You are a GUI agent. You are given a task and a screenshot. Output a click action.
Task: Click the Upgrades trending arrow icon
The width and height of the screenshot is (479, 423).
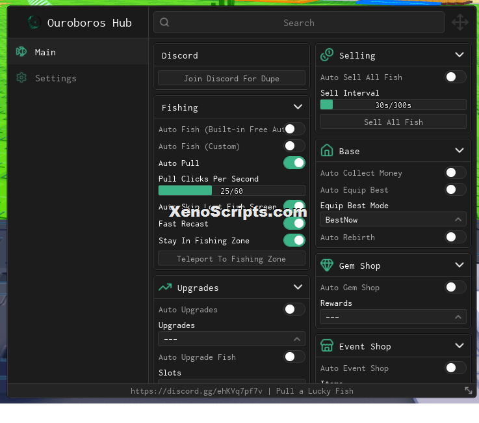click(165, 287)
